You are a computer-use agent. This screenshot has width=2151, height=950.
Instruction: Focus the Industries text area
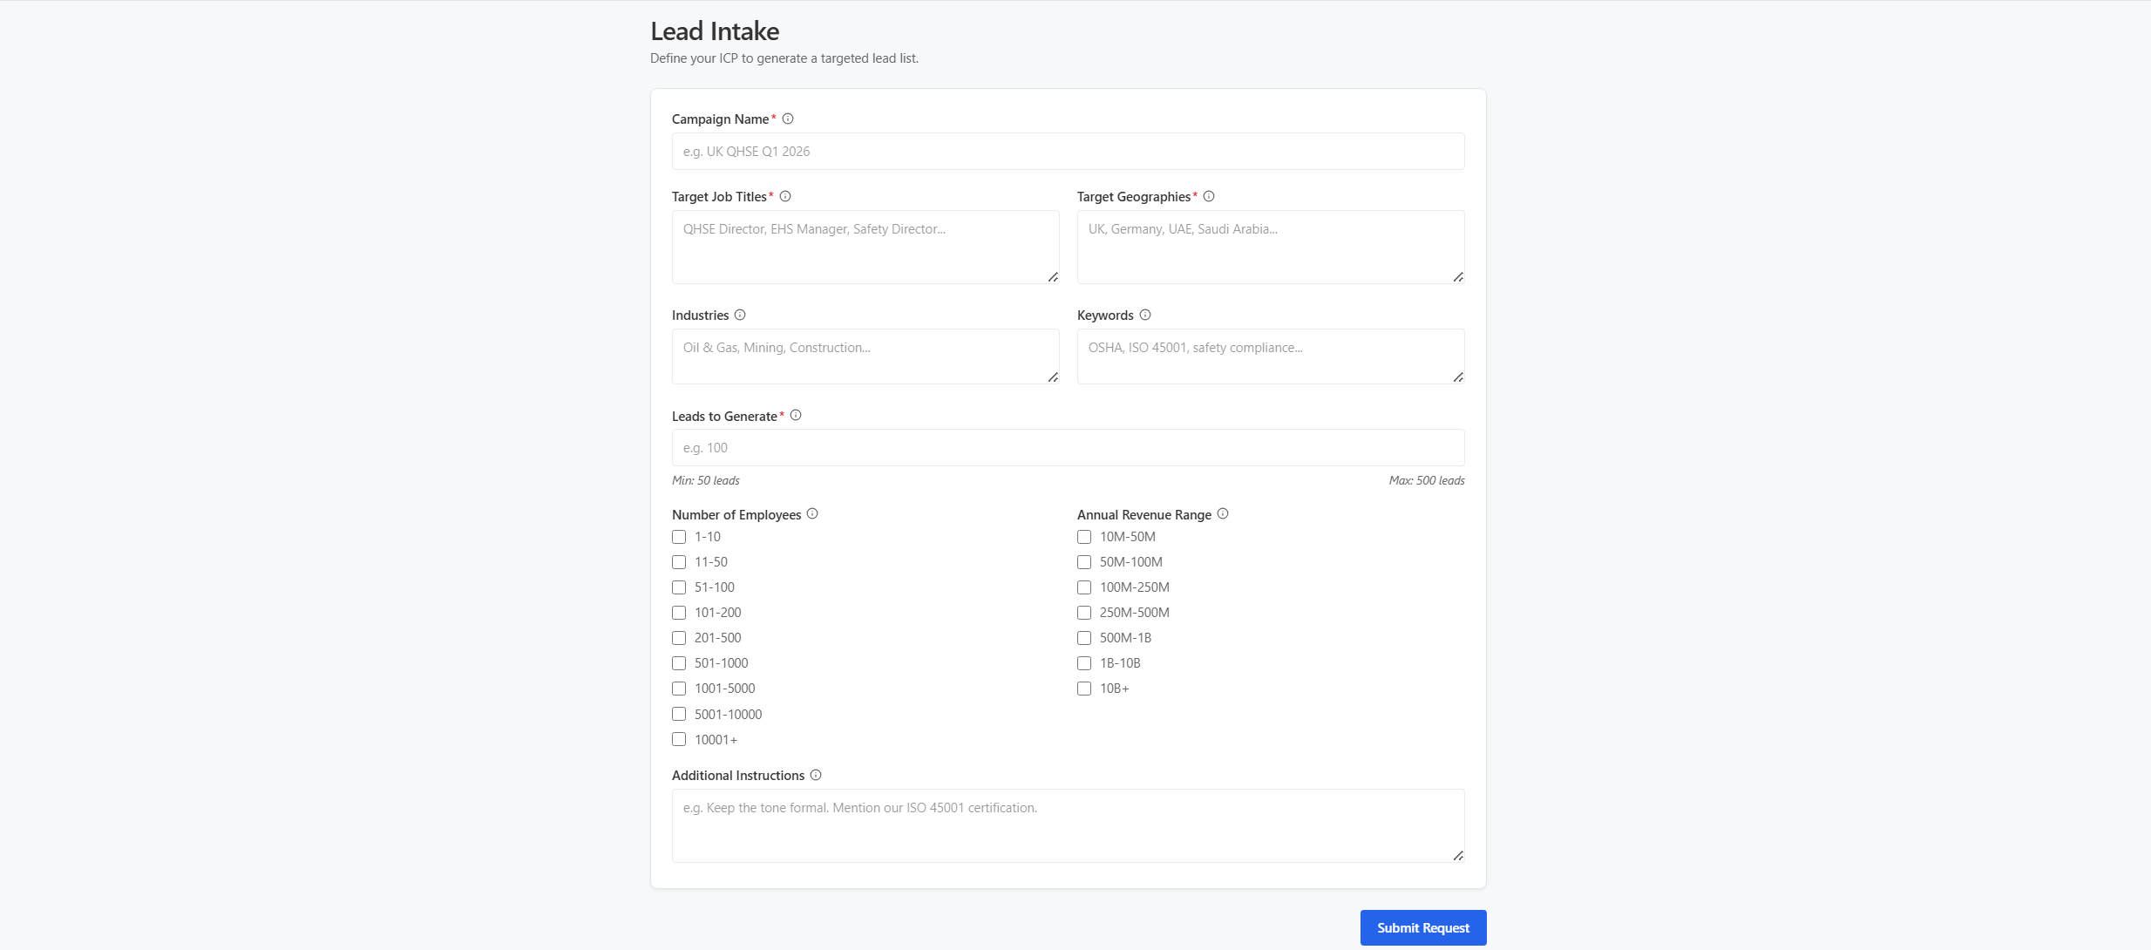(865, 356)
